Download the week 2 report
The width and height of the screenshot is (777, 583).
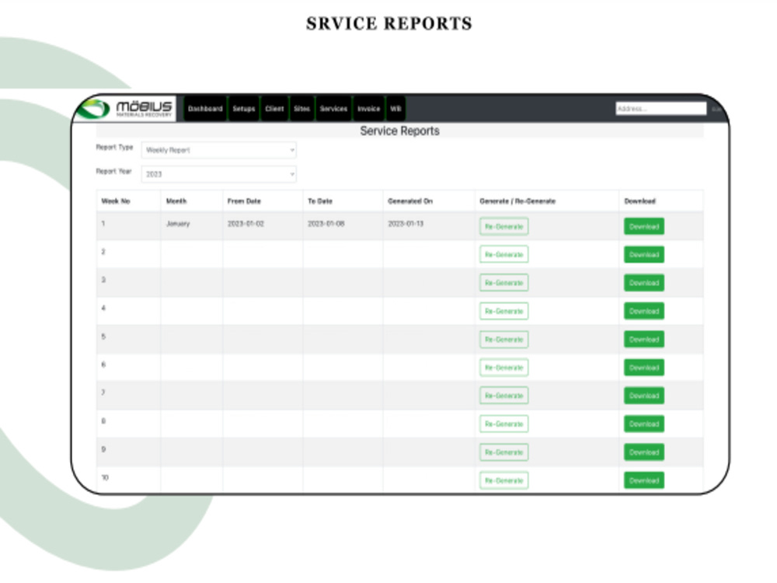click(x=644, y=254)
